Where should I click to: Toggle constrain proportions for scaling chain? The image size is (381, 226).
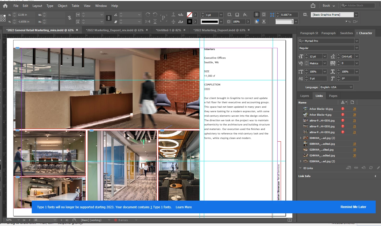[x=108, y=18]
